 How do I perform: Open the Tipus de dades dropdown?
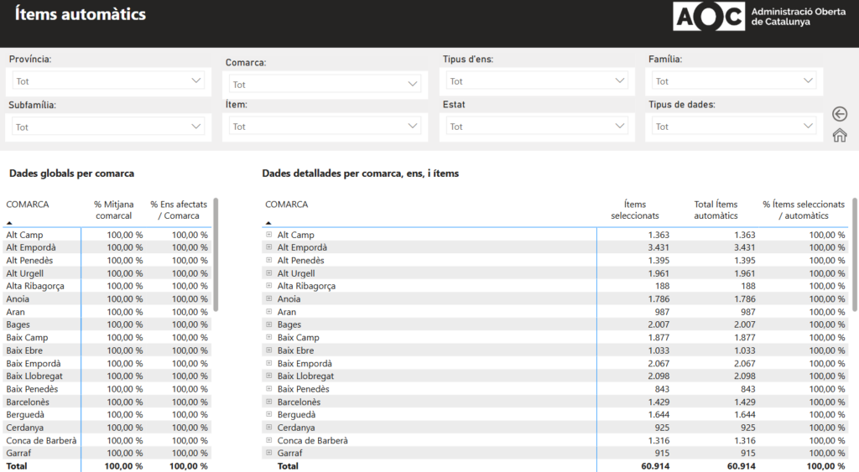coord(734,127)
